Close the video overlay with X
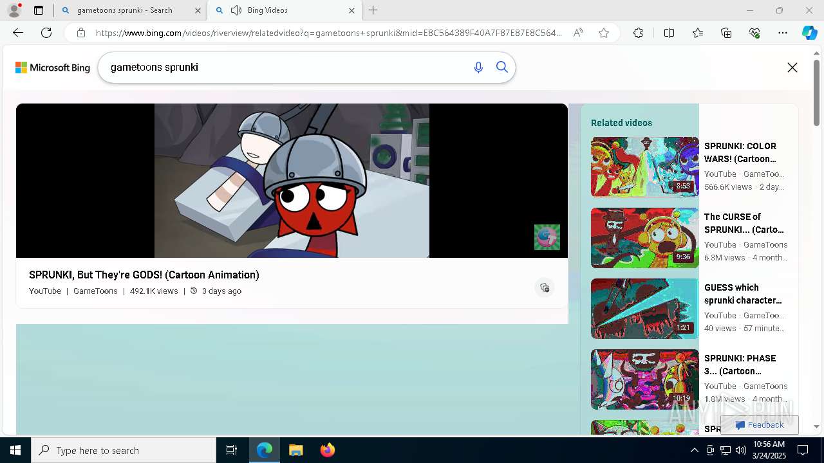Screen dimensions: 824x463 [792, 68]
